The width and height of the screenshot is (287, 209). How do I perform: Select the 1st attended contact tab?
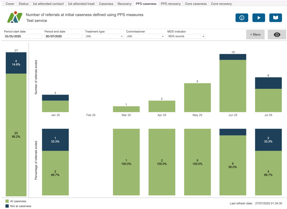(48, 4)
